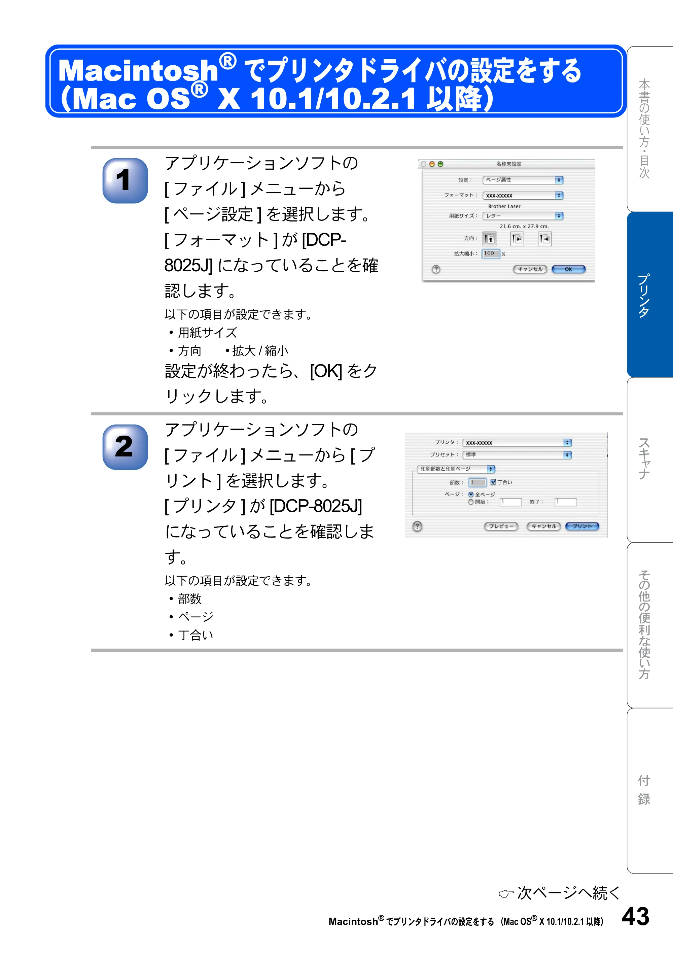Switch to 本書の使い方・目次 side tab
Image resolution: width=673 pixels, height=954 pixels.
tap(649, 129)
